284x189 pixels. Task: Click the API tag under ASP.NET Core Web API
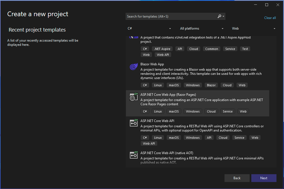pyautogui.click(x=209, y=138)
